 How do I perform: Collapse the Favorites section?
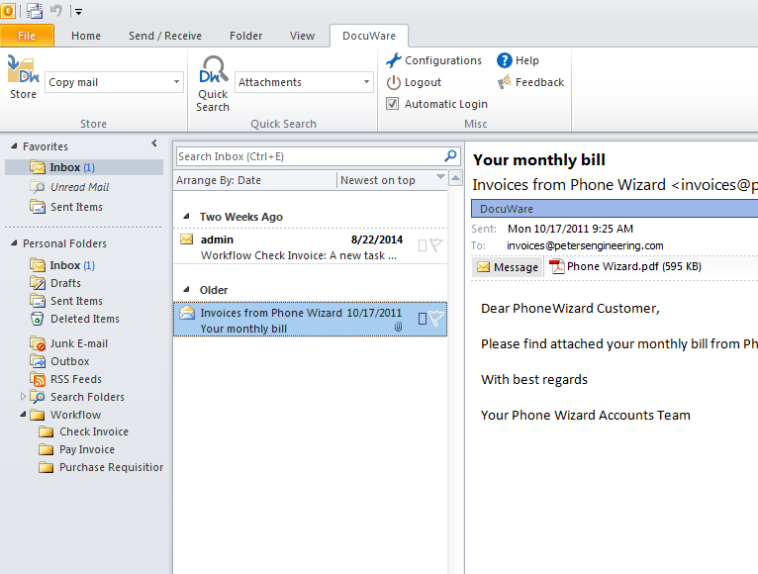(14, 146)
